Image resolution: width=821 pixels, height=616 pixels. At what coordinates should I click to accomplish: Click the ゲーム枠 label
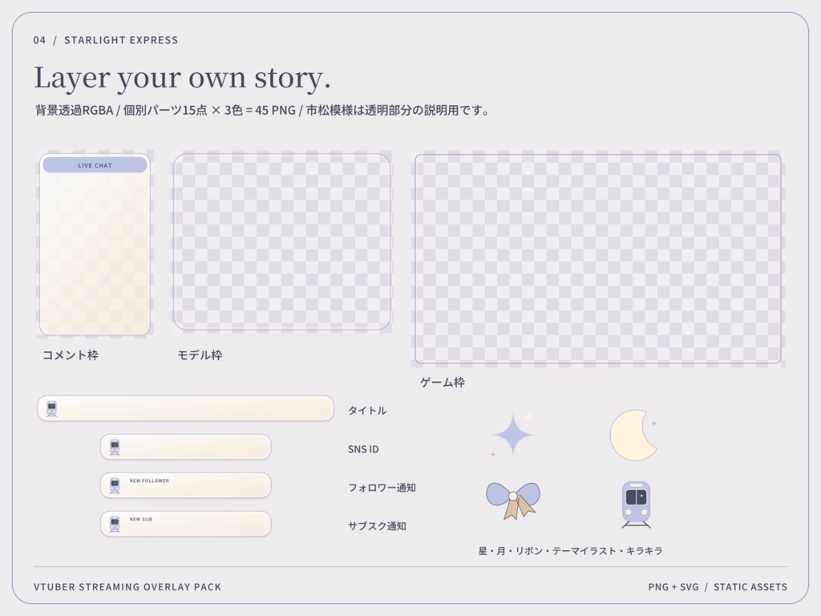(x=443, y=383)
